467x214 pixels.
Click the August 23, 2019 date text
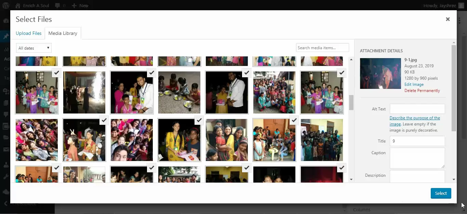419,66
